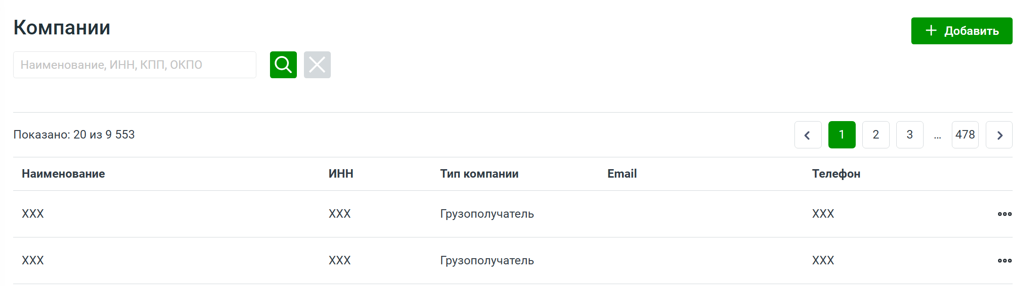This screenshot has width=1031, height=286.
Task: Select the second company row name
Action: 33,261
